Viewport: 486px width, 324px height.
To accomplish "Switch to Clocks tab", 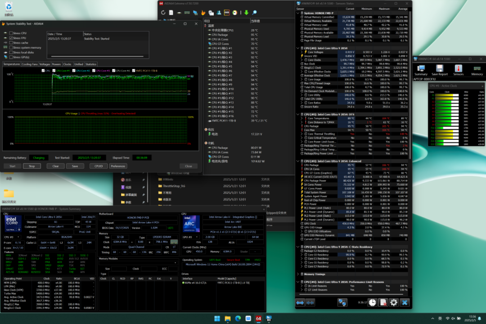I will click(67, 64).
